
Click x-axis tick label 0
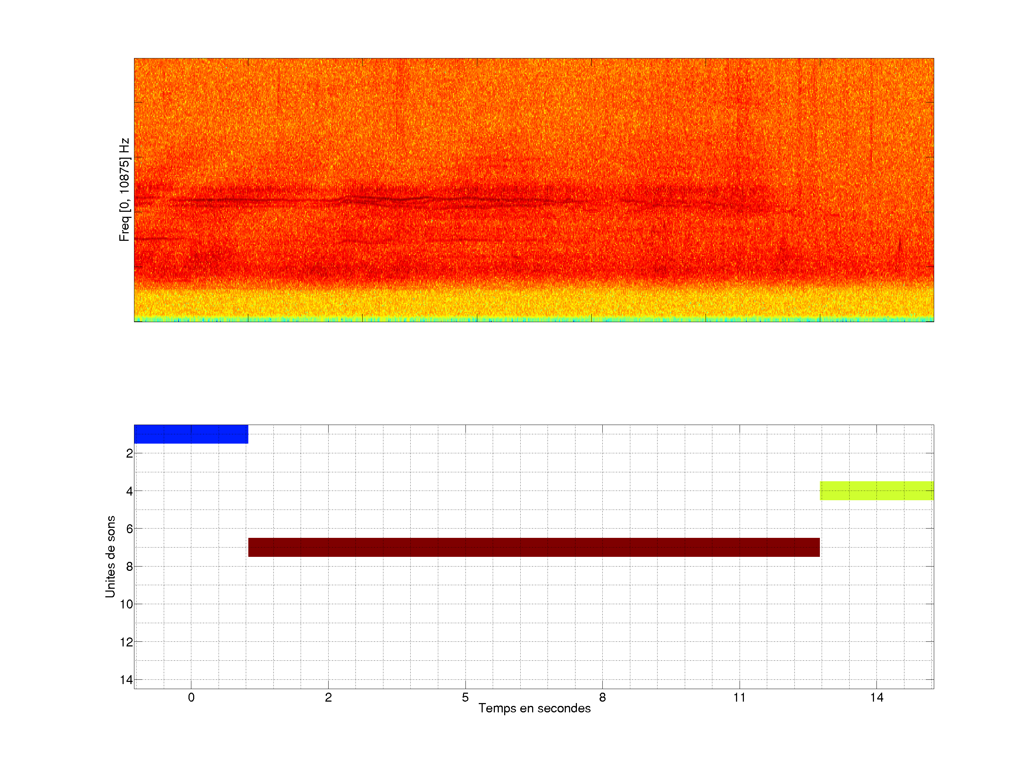click(x=191, y=697)
